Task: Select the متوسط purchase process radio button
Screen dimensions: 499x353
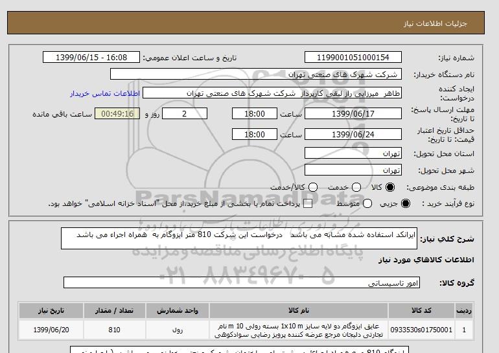Action: 367,203
